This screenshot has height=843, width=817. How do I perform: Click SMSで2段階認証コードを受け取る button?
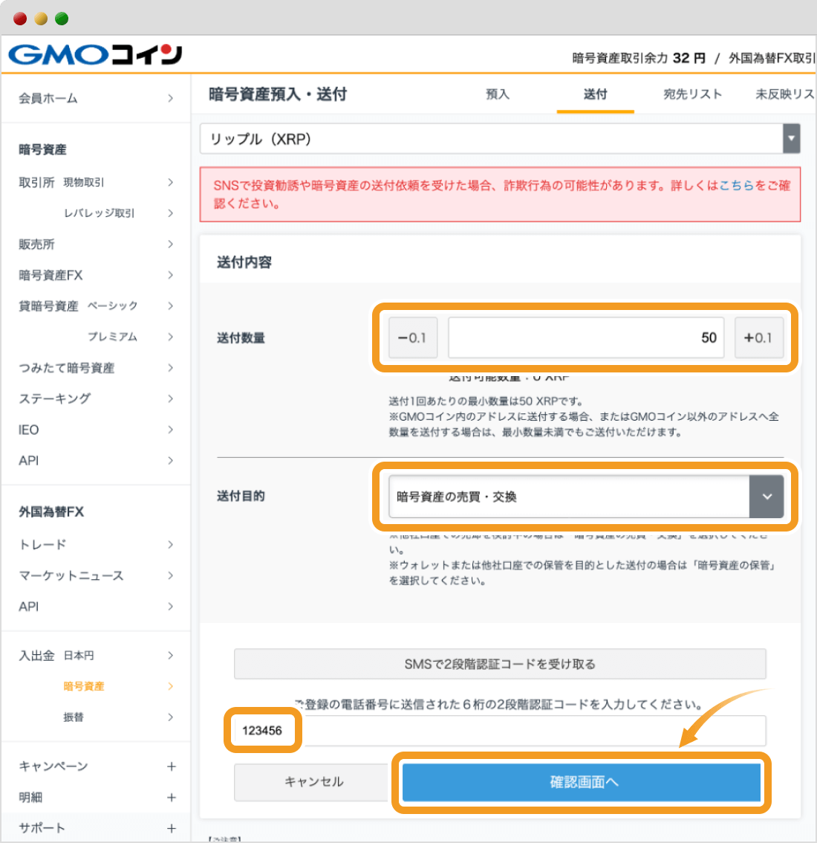click(500, 664)
